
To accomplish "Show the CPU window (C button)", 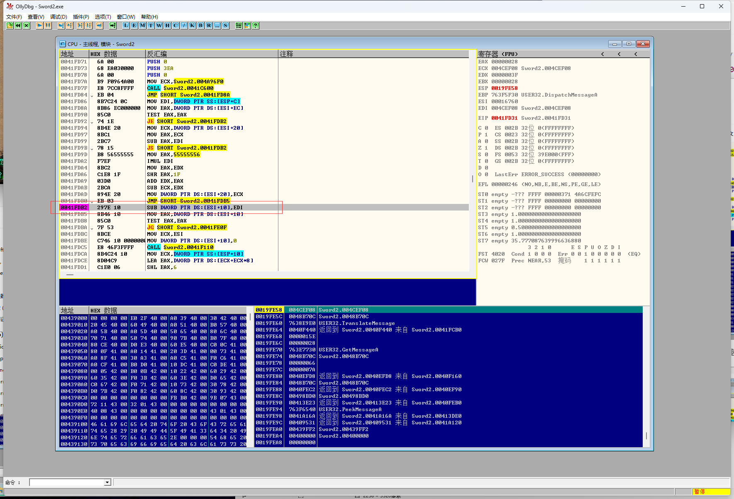I will (x=176, y=26).
